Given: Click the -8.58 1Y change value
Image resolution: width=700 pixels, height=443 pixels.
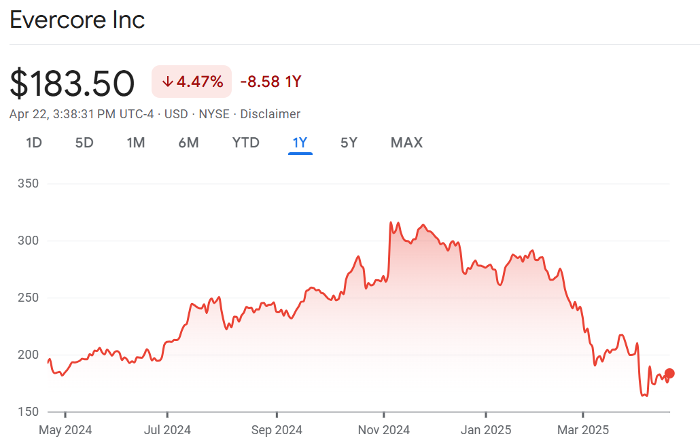Looking at the screenshot, I should coord(270,82).
